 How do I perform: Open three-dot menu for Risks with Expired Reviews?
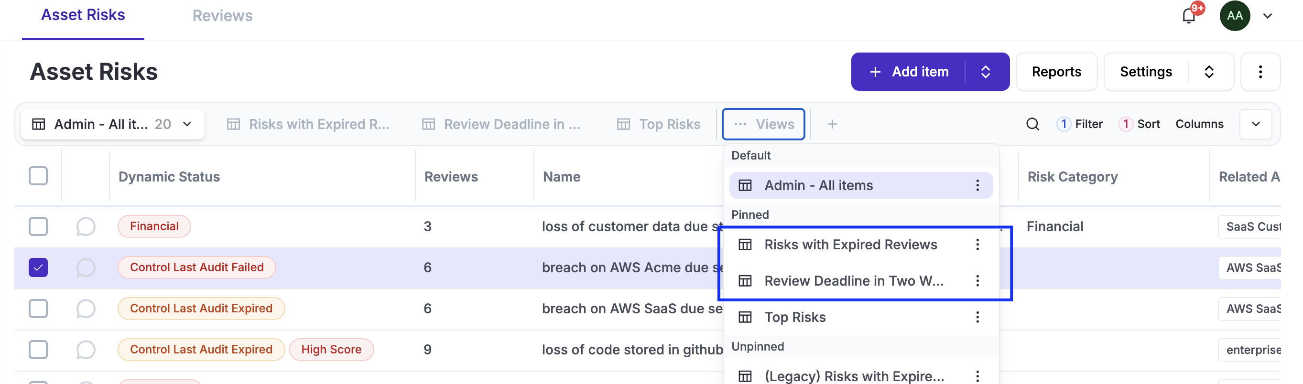click(x=977, y=245)
